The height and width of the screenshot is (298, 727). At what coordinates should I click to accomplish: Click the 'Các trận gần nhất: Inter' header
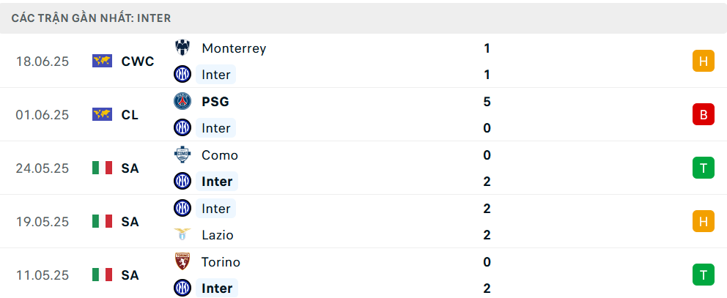coord(92,18)
